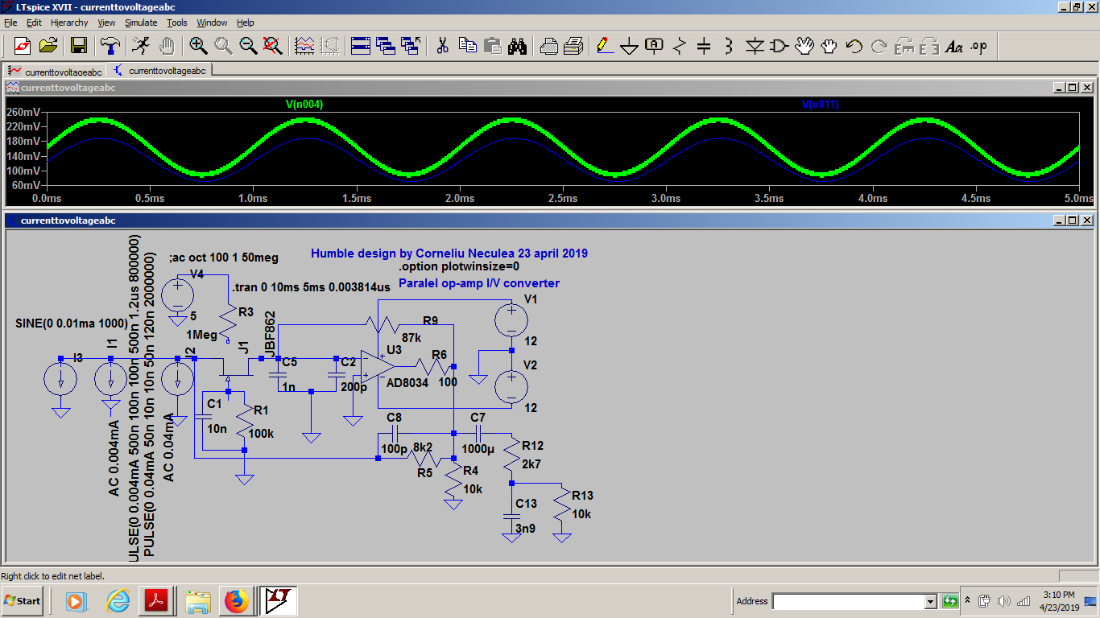This screenshot has width=1100, height=618.
Task: Place a Ground symbol from toolbar
Action: 630,46
